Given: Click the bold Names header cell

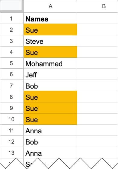Looking at the screenshot, I should (x=50, y=18).
